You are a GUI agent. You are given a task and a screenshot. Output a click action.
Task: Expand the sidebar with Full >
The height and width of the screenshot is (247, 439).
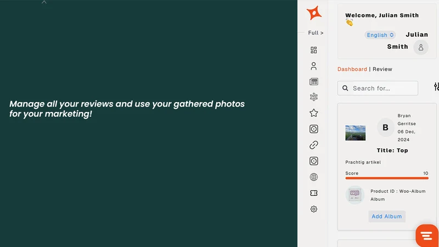pos(316,33)
